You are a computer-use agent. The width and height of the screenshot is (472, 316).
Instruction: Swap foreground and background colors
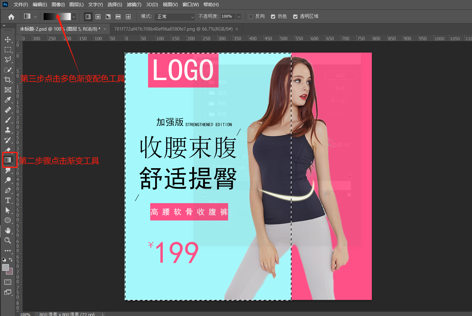coord(11,260)
